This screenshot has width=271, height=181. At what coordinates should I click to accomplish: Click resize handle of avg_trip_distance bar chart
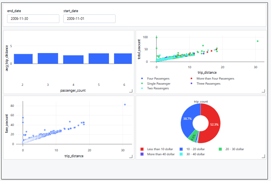click(130, 91)
